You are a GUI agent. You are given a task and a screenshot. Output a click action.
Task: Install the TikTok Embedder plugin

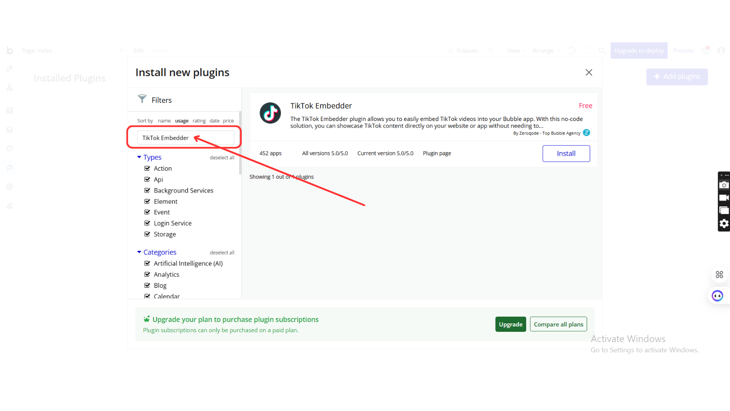coord(566,153)
